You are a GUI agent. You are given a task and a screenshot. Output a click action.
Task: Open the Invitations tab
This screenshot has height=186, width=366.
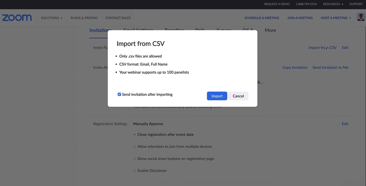point(100,30)
